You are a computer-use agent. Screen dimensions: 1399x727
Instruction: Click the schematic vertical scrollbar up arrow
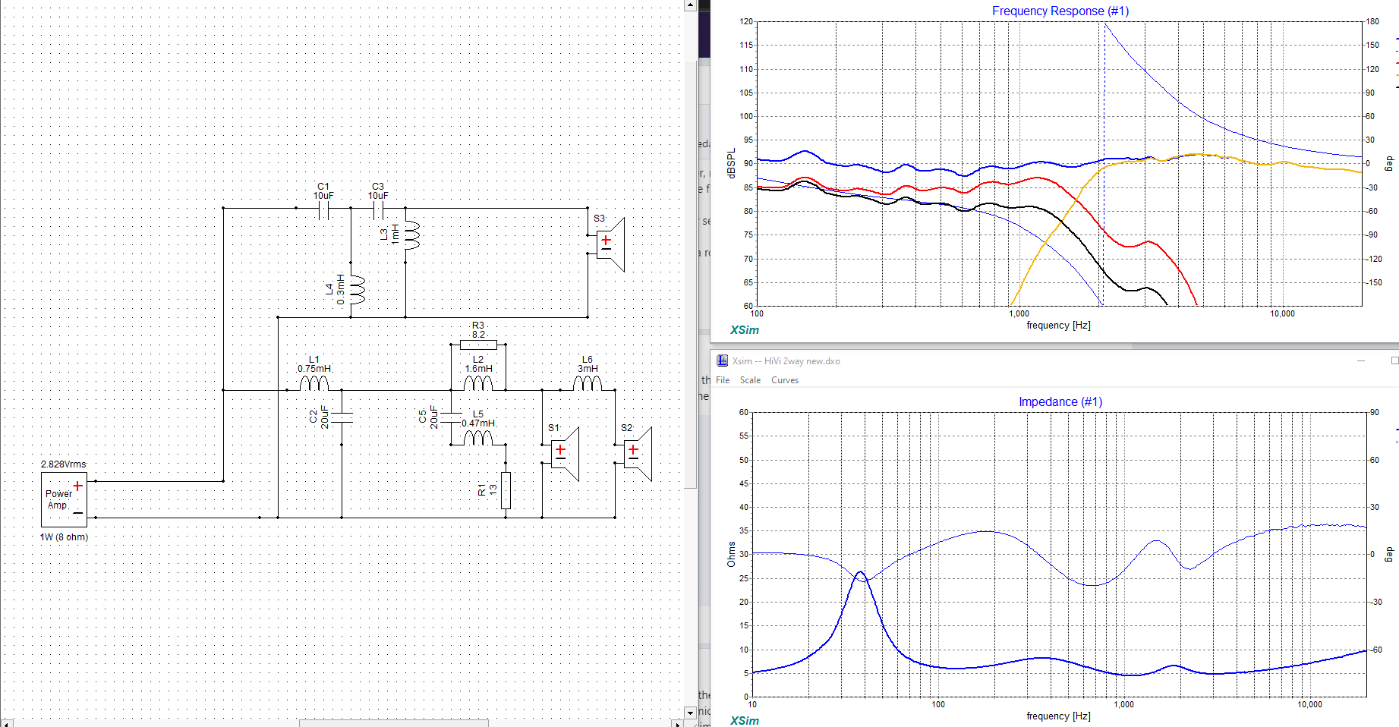690,5
